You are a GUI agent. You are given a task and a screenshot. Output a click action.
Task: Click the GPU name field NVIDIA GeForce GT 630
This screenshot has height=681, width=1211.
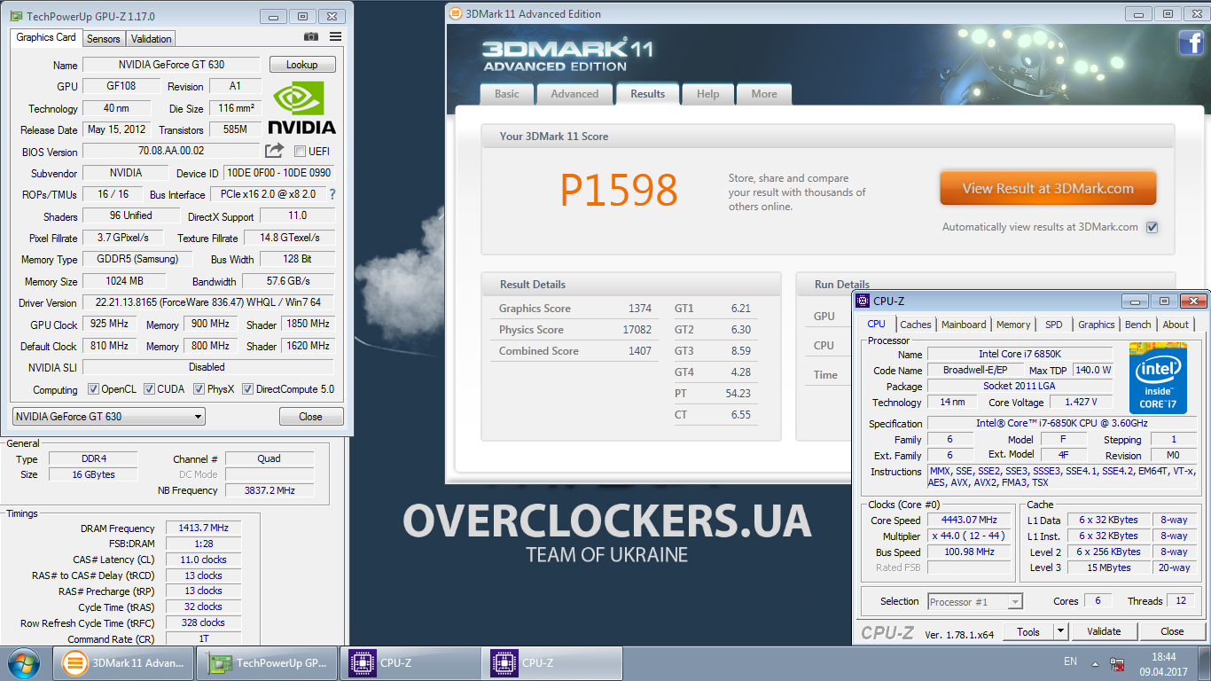pos(171,65)
